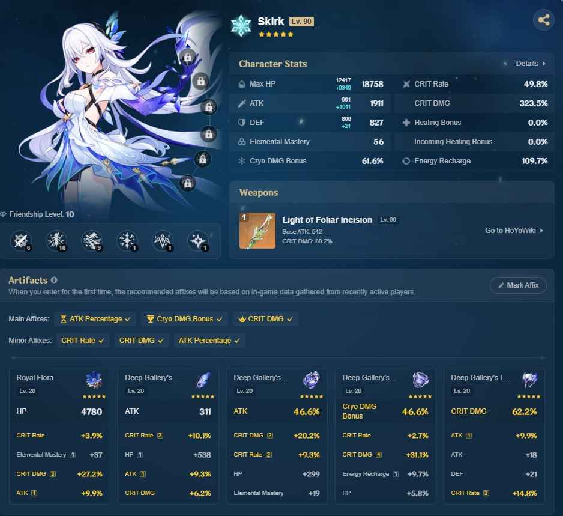The height and width of the screenshot is (516, 563).
Task: Select the fifth locked constellation icon
Action: click(x=203, y=159)
